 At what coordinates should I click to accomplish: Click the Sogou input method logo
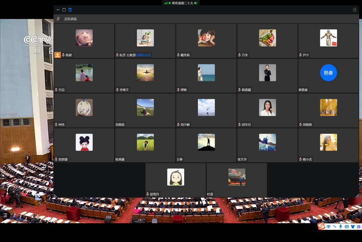point(321,227)
